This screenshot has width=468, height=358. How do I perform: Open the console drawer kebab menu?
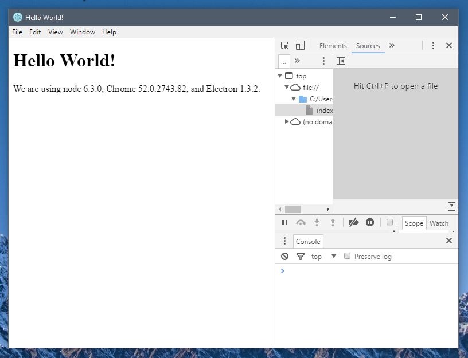(284, 241)
